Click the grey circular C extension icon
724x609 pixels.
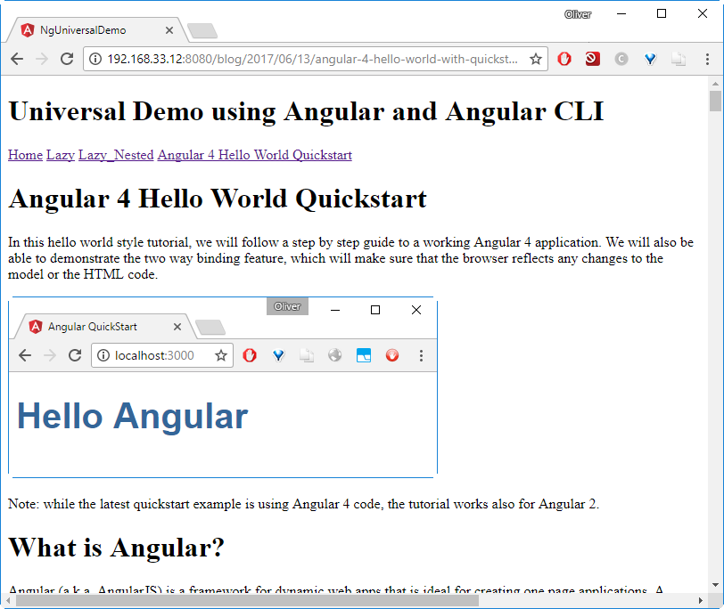coord(621,59)
